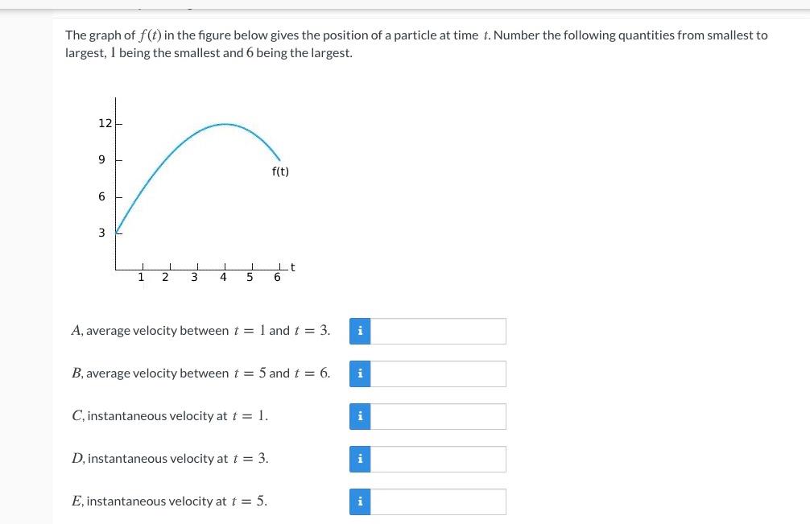
Task: Open the info popup for quantity E
Action: click(360, 501)
